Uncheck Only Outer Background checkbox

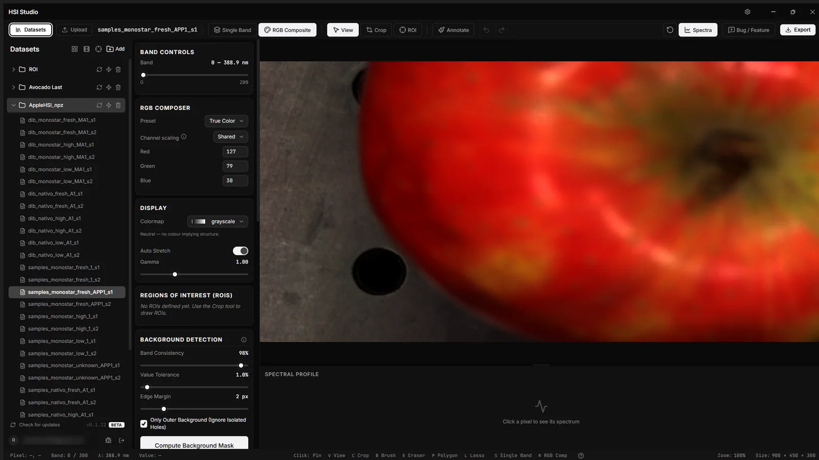pyautogui.click(x=144, y=424)
